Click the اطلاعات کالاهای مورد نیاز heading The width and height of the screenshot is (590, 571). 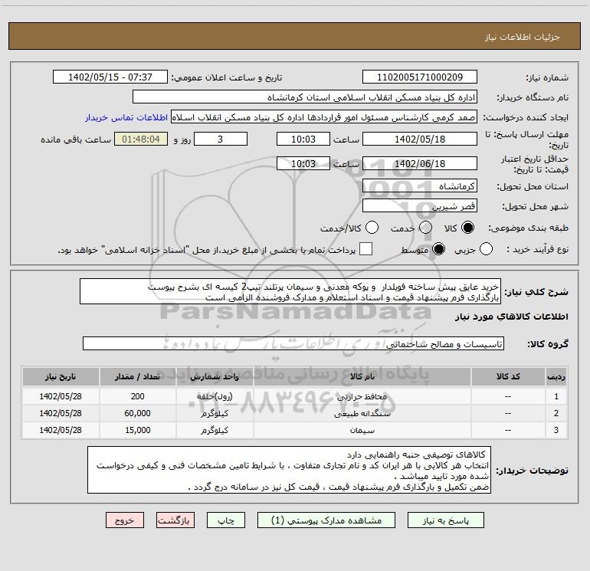point(511,317)
